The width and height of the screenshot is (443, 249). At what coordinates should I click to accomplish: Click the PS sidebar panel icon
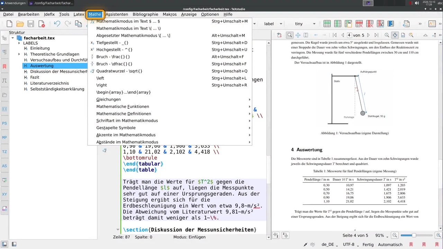pos(4,123)
